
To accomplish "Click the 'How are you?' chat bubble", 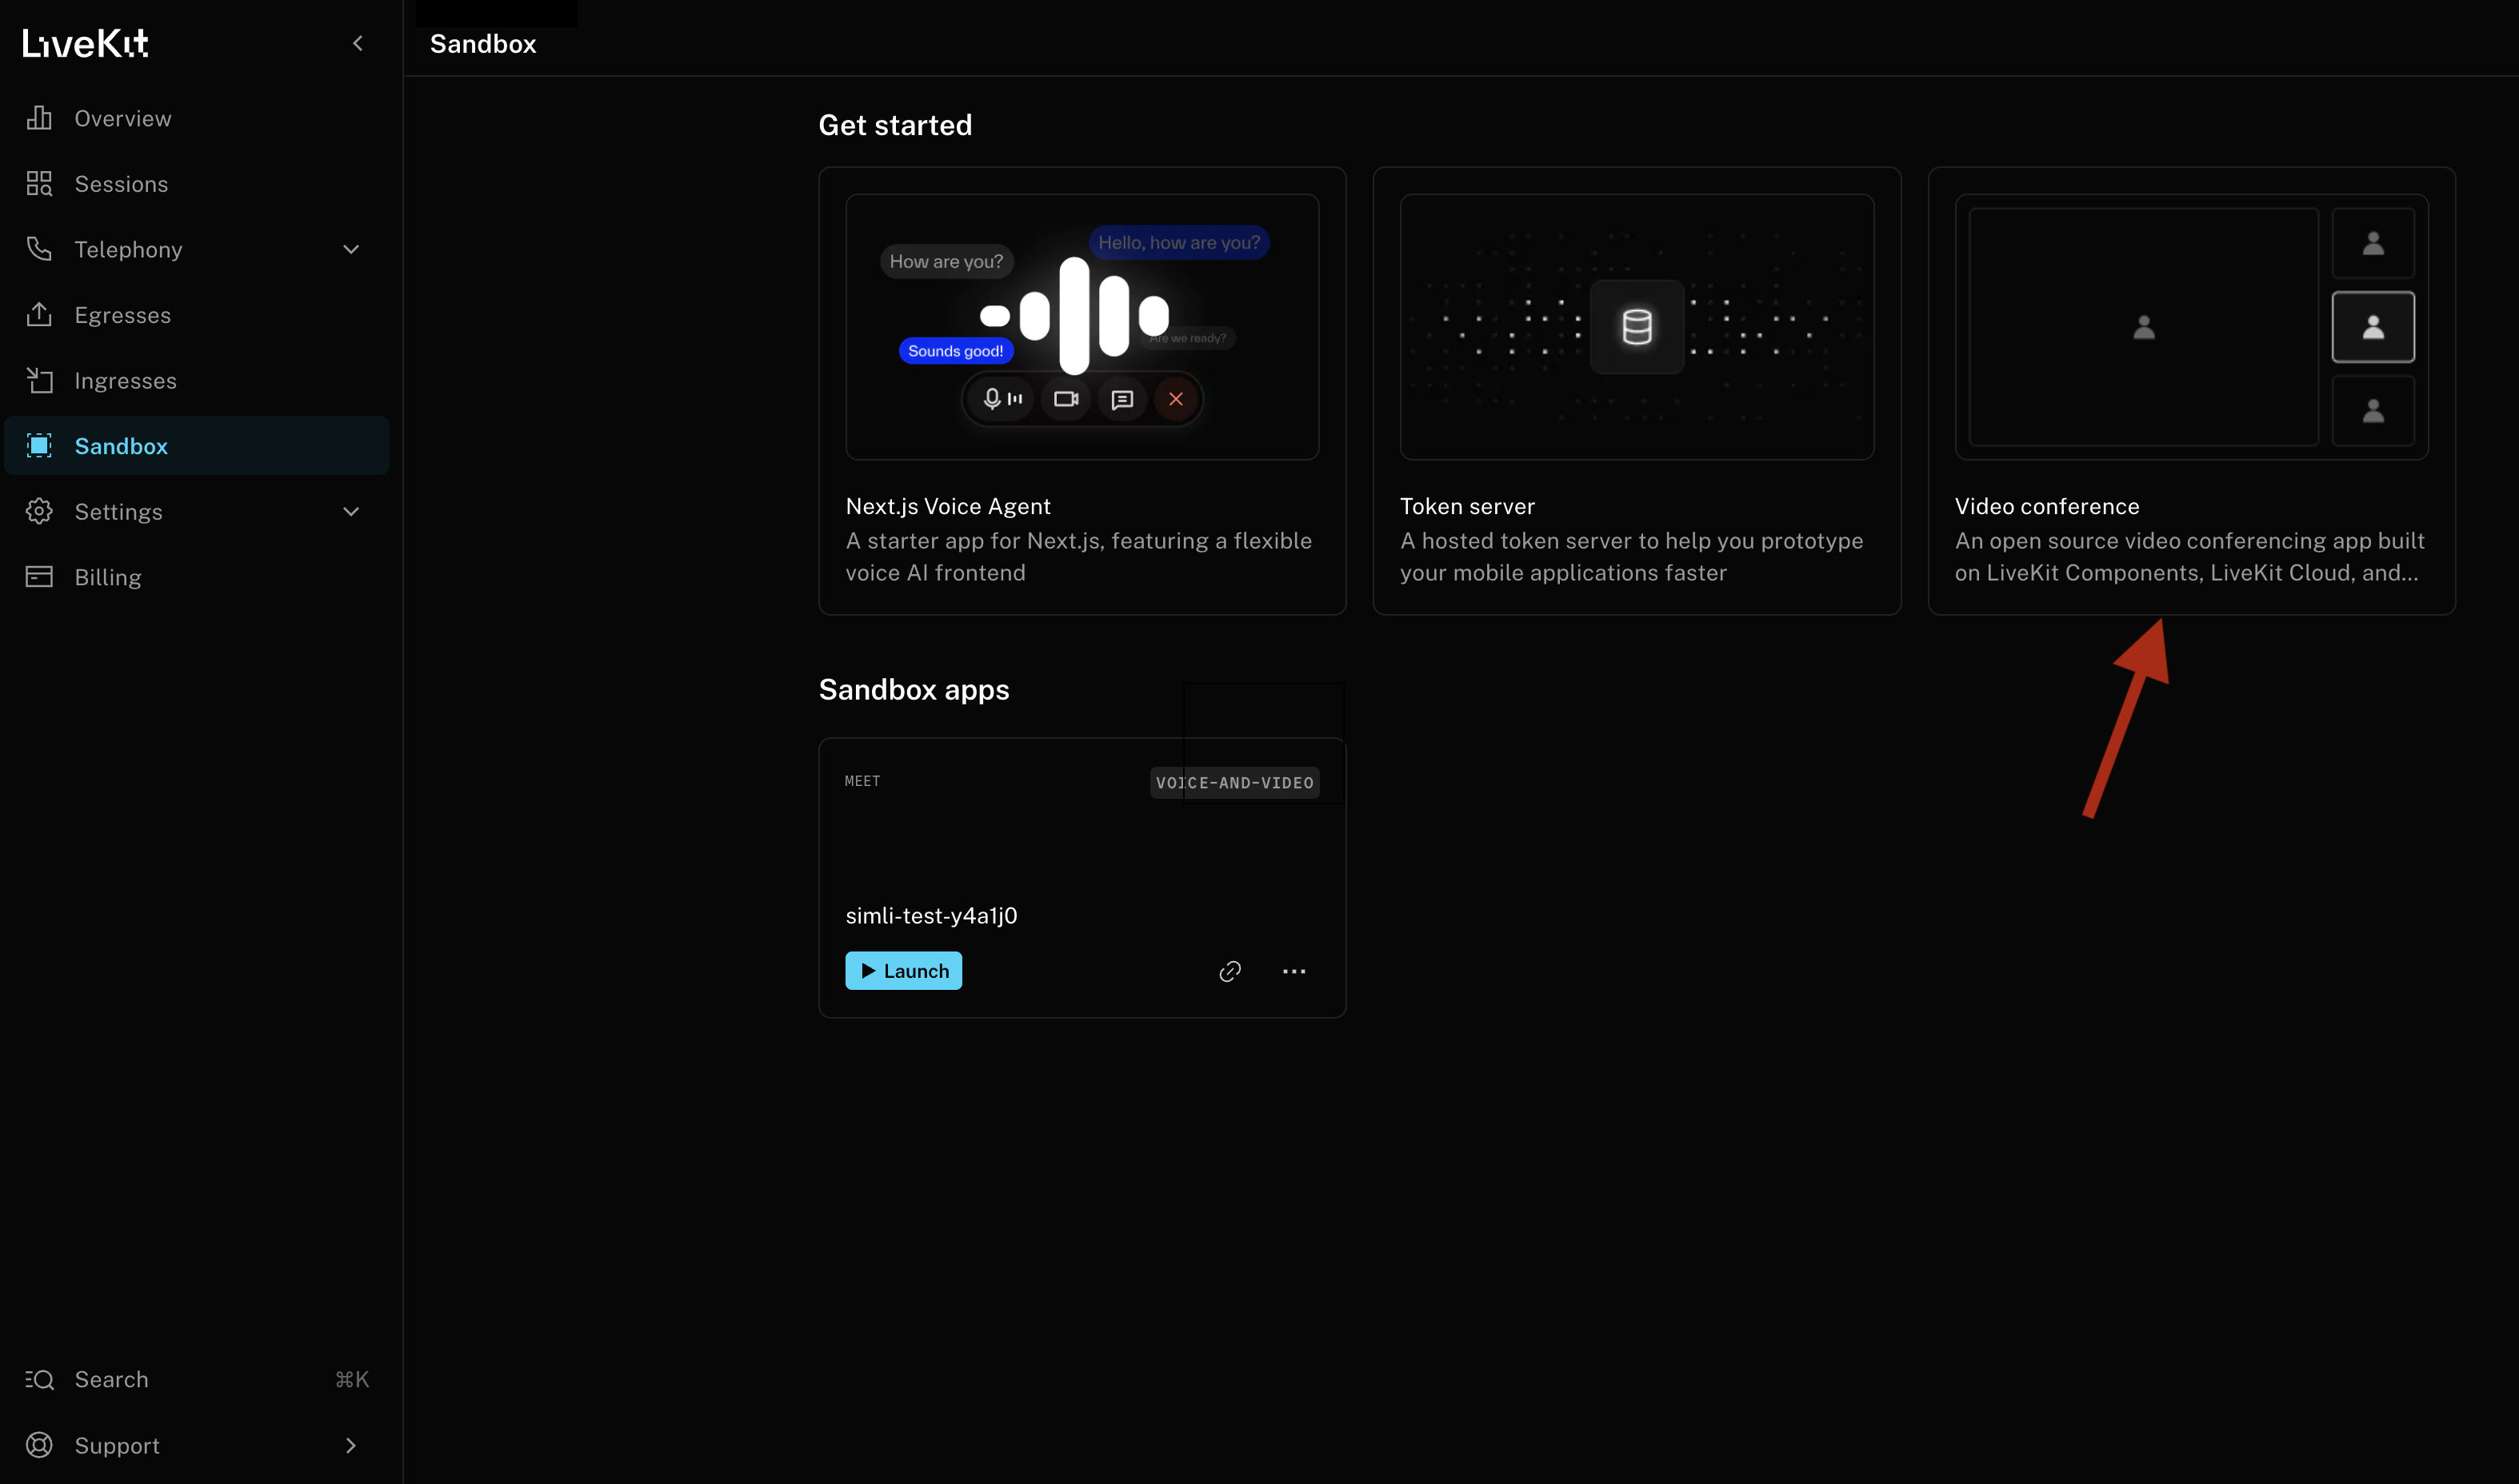I will tap(946, 262).
